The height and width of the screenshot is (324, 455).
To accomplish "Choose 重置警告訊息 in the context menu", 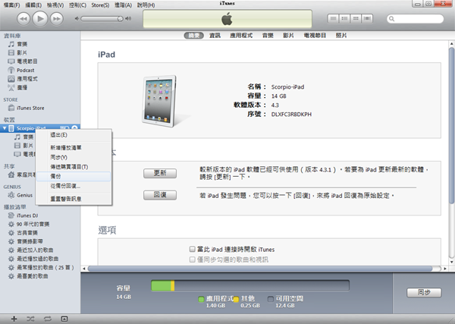I will pos(74,199).
